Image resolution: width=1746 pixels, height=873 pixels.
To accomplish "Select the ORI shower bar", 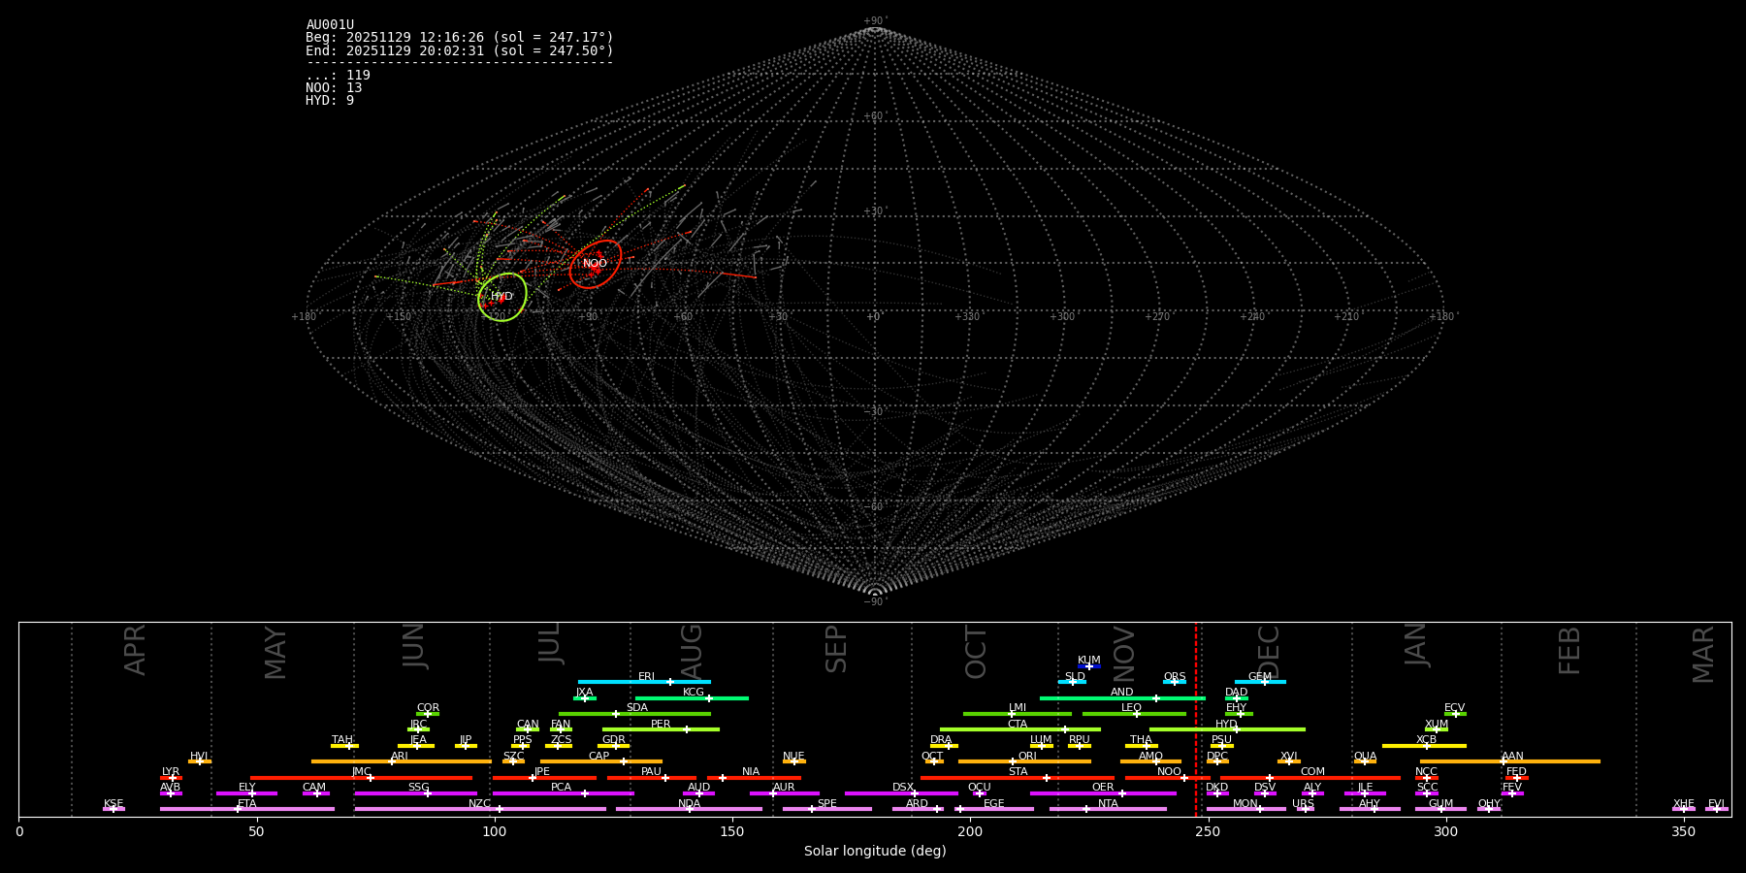I will (x=1024, y=761).
